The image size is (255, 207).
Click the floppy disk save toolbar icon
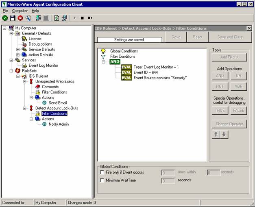tap(13, 18)
